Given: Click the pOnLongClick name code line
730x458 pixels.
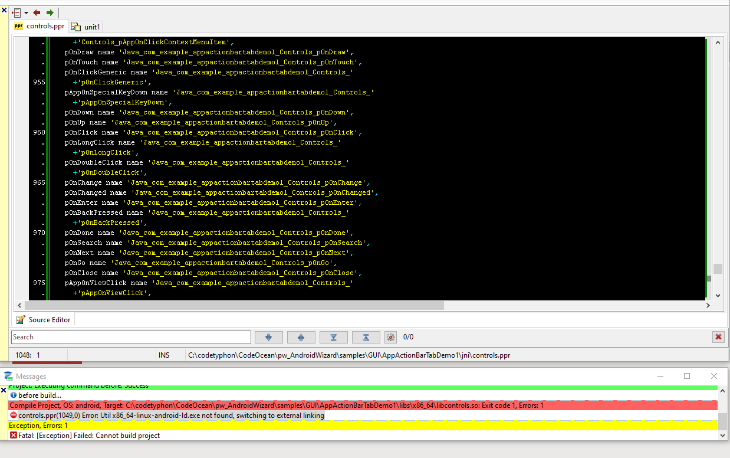Looking at the screenshot, I should pyautogui.click(x=203, y=142).
